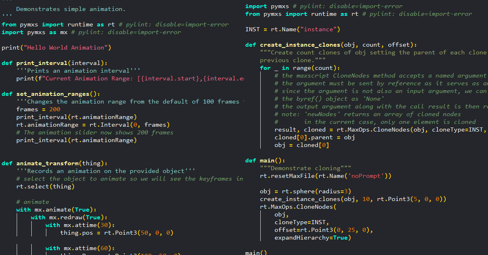Click "with mx.animate(True):" line
The height and width of the screenshot is (255, 488).
(x=57, y=210)
